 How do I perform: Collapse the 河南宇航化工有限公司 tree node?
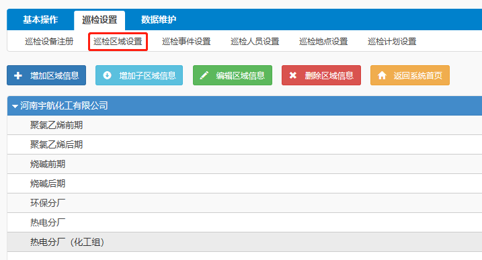coord(15,106)
